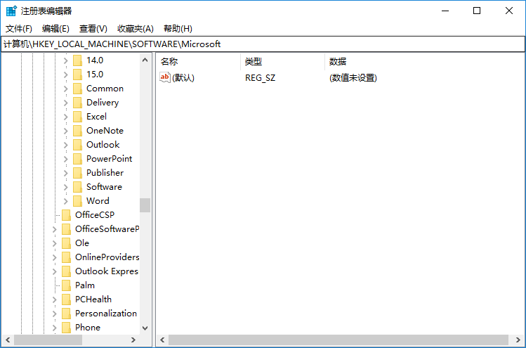Click the Delivery key folder icon
The width and height of the screenshot is (526, 348).
coord(77,103)
